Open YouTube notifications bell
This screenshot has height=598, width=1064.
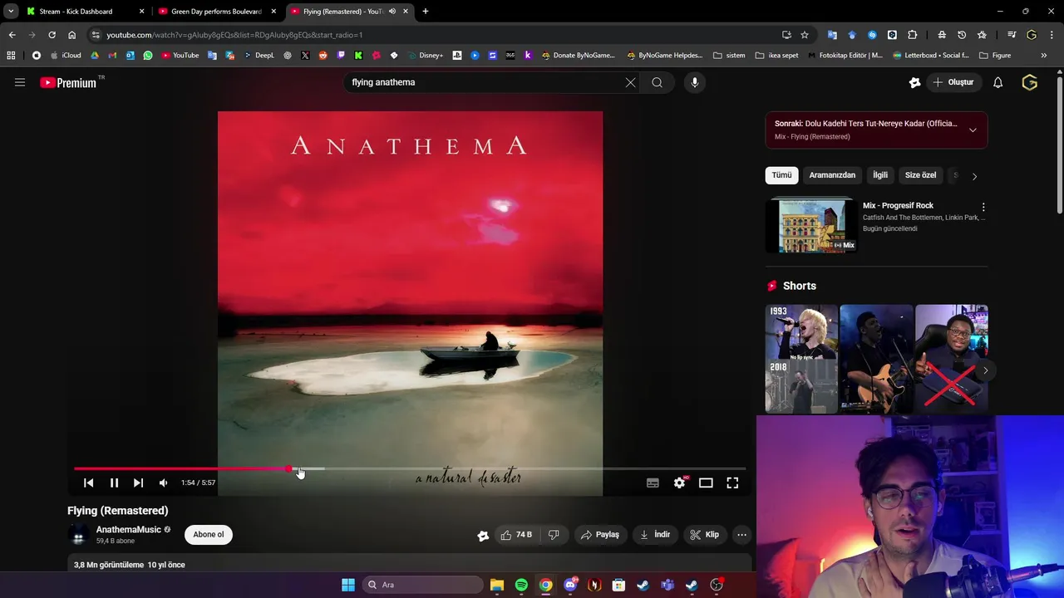tap(997, 82)
